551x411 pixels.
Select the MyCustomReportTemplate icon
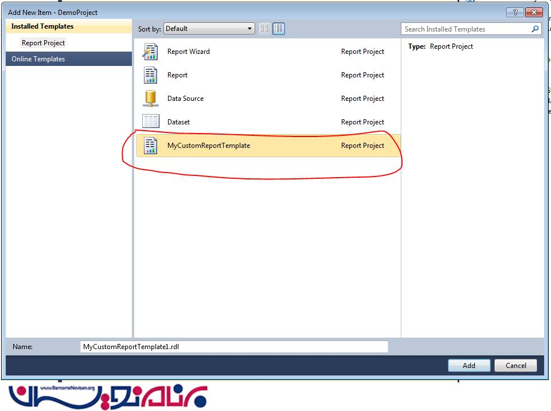150,146
